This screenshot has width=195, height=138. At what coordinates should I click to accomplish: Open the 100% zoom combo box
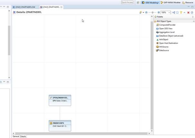coord(166,13)
